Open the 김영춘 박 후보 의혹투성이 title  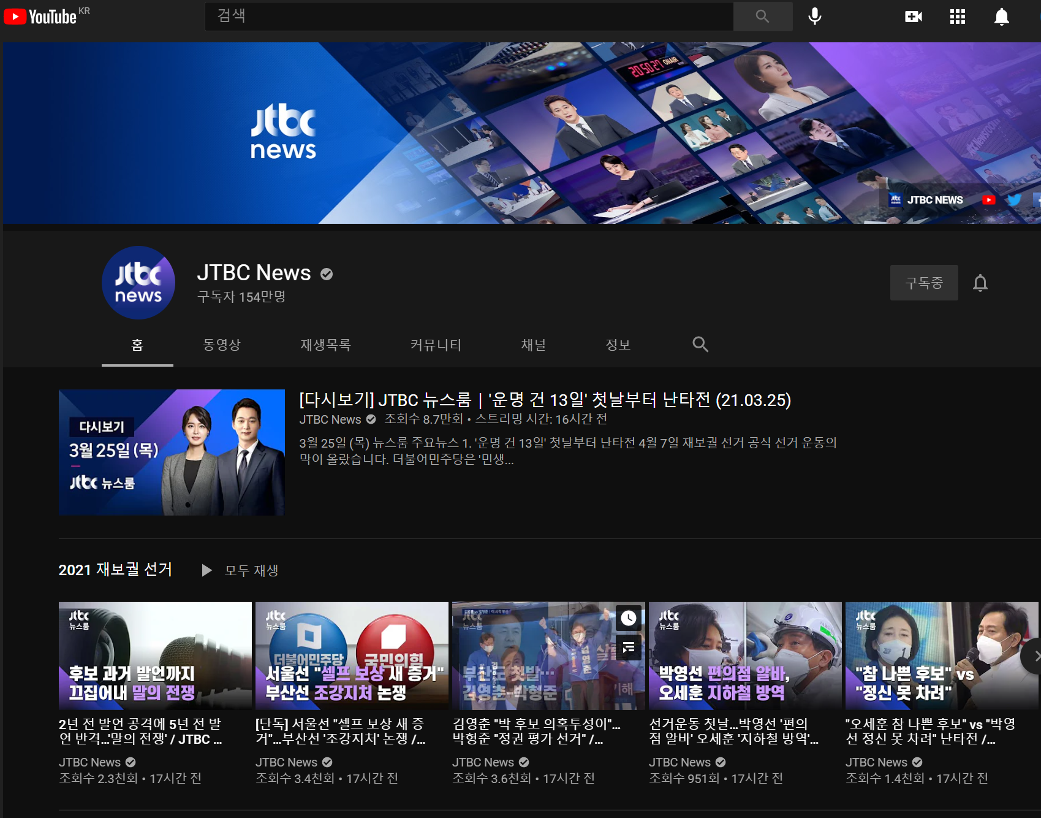click(536, 732)
